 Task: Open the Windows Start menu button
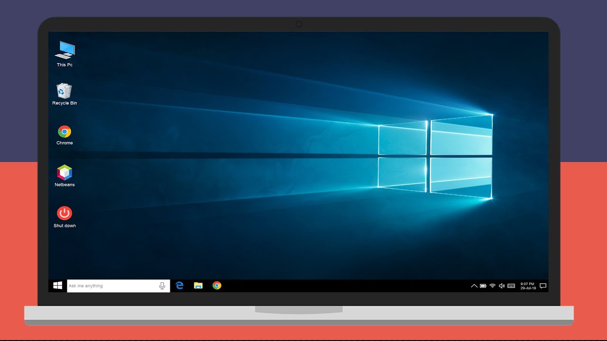click(58, 286)
